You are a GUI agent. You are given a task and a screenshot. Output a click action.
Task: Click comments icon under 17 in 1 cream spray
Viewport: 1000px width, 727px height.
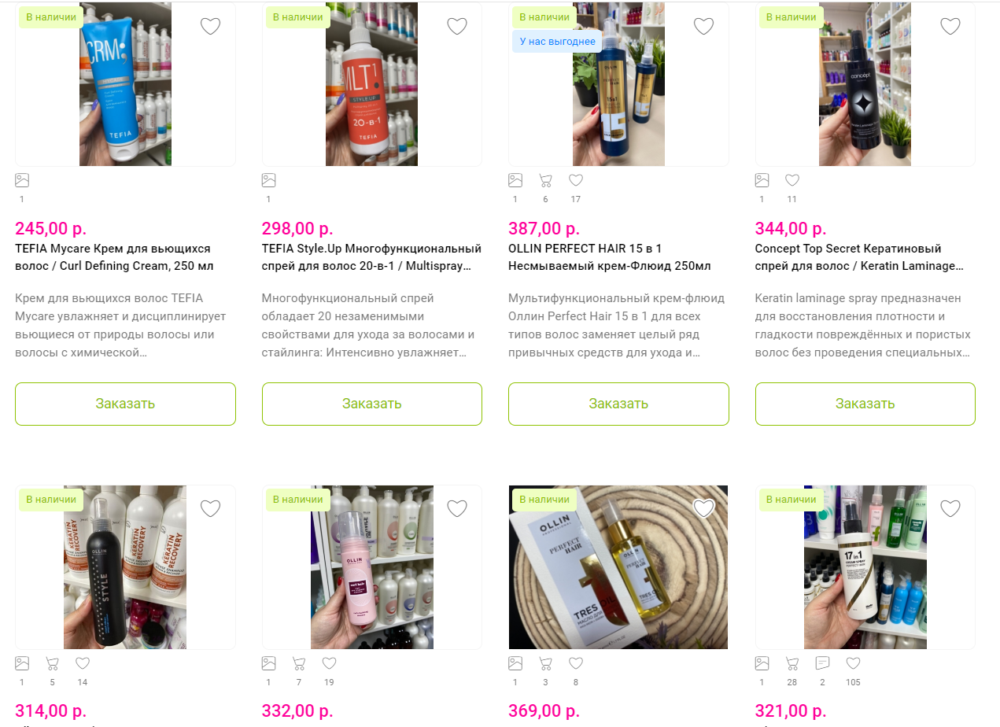[823, 663]
